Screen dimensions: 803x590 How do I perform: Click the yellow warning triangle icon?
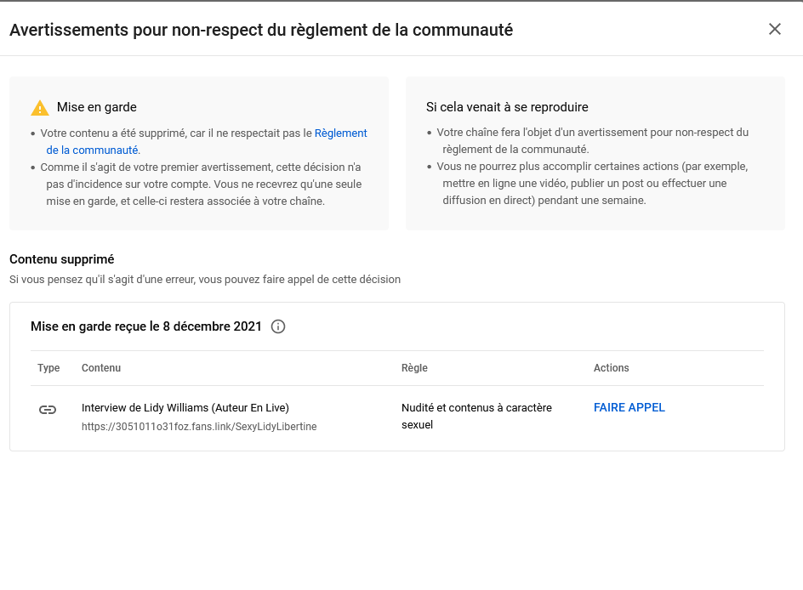[x=40, y=108]
